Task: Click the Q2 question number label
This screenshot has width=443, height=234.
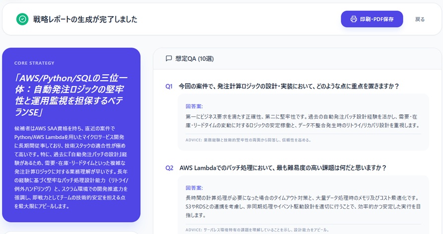Action: click(169, 168)
